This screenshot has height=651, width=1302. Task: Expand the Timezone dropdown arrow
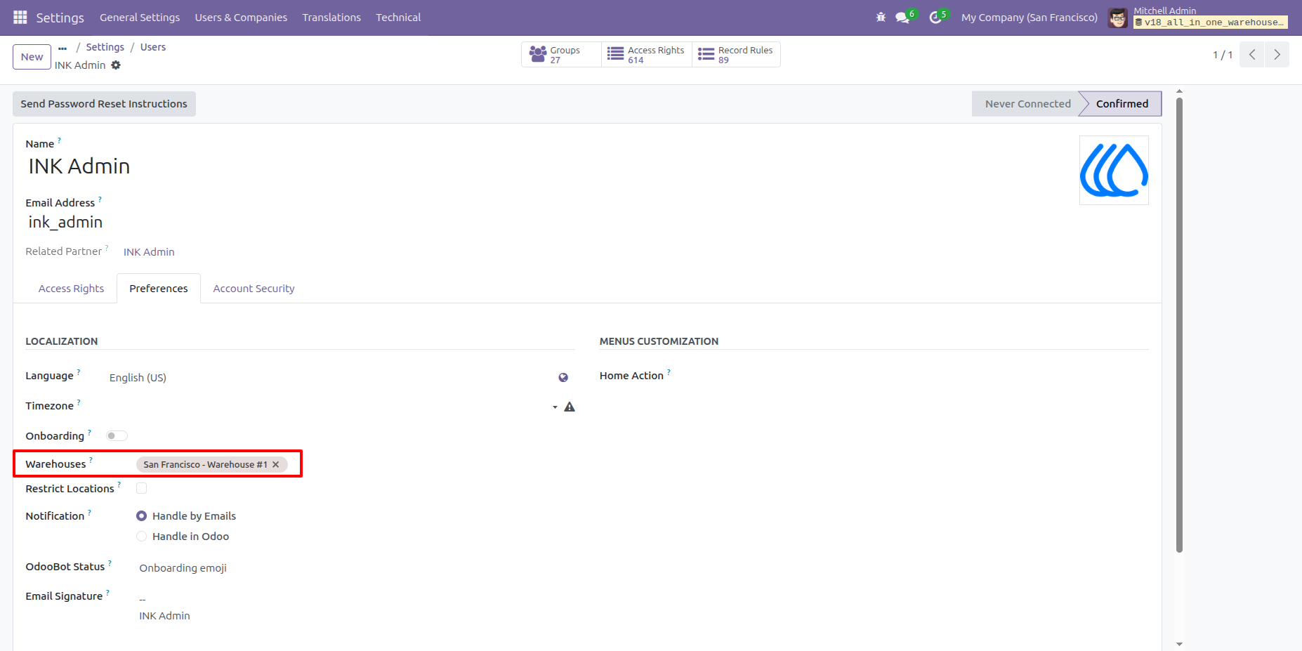555,407
